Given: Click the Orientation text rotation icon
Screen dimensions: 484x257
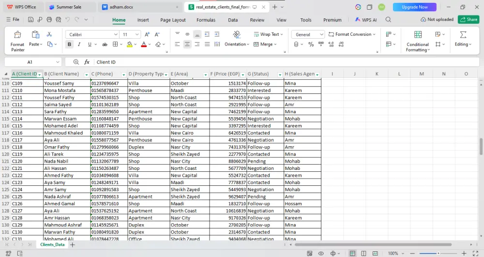Looking at the screenshot, I should coord(237,34).
